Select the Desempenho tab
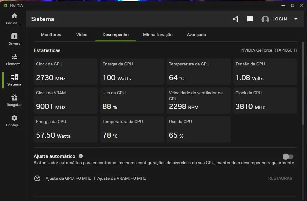Image resolution: width=307 pixels, height=201 pixels. (x=116, y=34)
